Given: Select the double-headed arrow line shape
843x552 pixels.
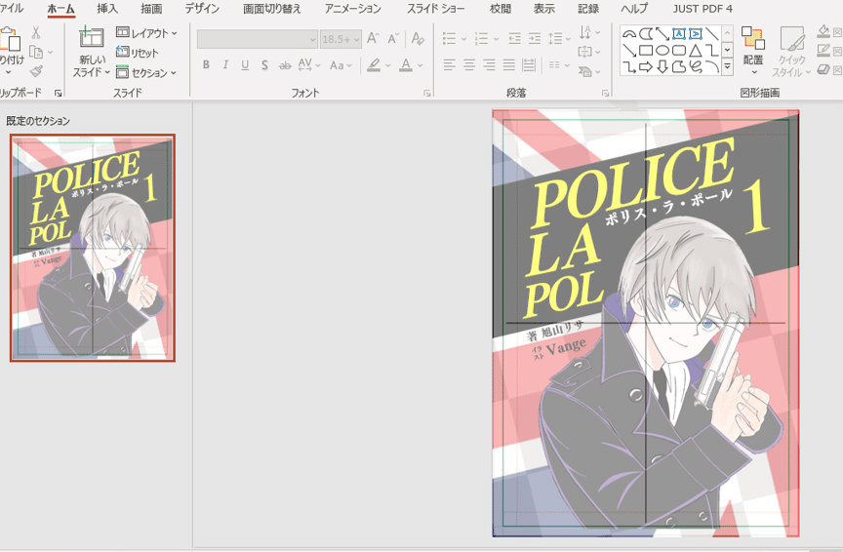Looking at the screenshot, I should coord(662,34).
